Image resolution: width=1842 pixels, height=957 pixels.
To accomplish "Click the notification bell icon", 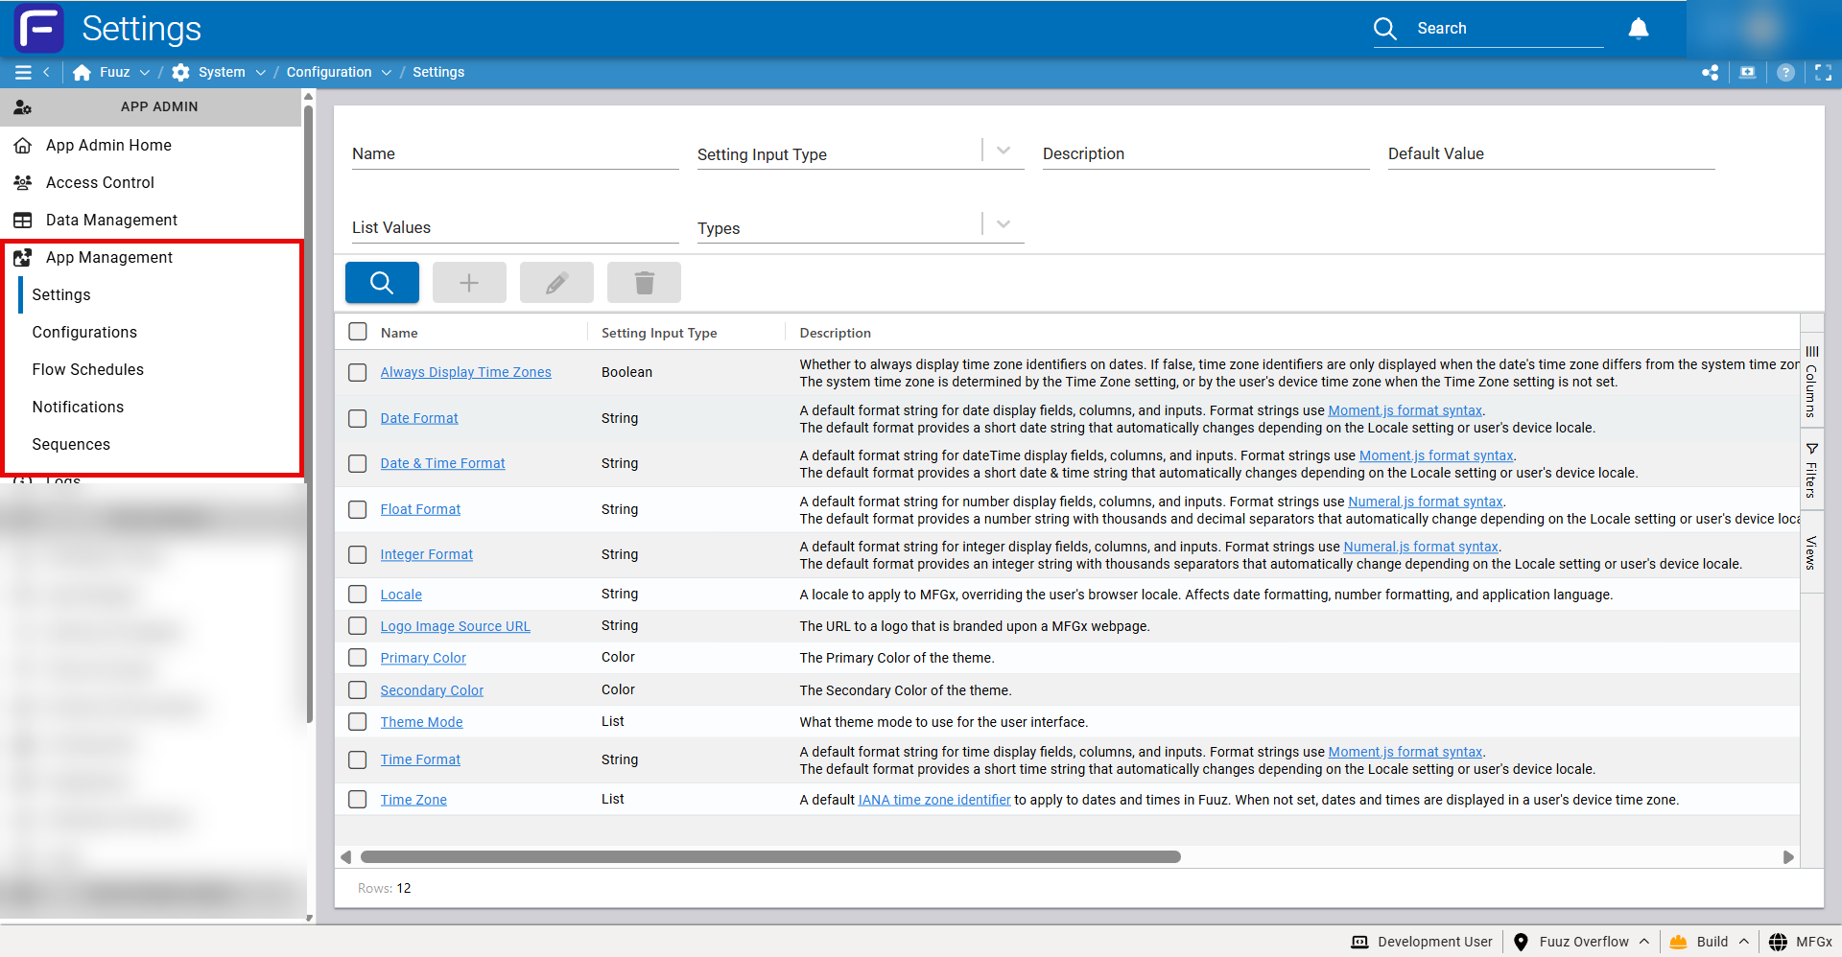I will click(1638, 29).
